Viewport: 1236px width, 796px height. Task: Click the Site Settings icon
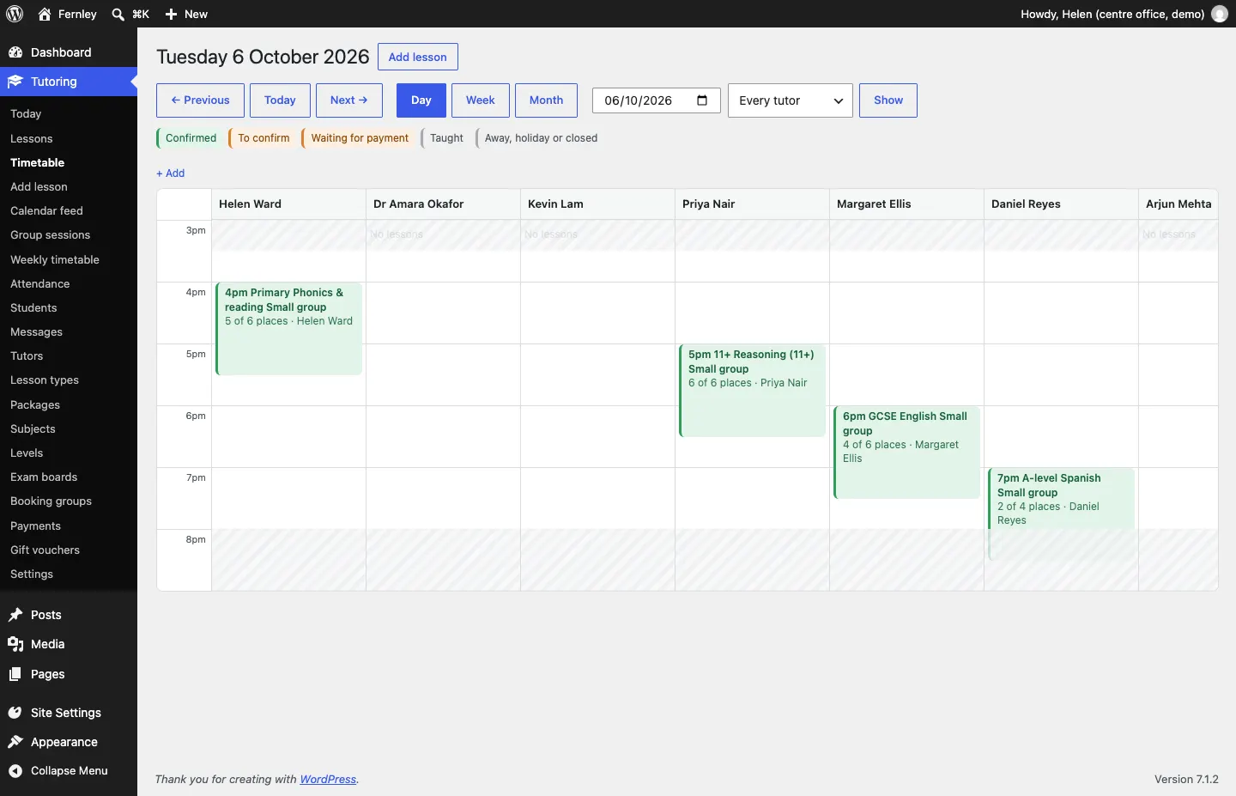tap(15, 713)
